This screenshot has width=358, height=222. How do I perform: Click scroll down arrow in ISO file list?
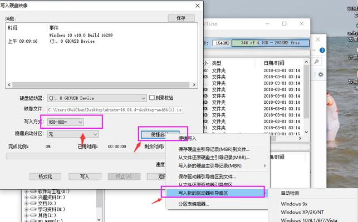point(306,132)
